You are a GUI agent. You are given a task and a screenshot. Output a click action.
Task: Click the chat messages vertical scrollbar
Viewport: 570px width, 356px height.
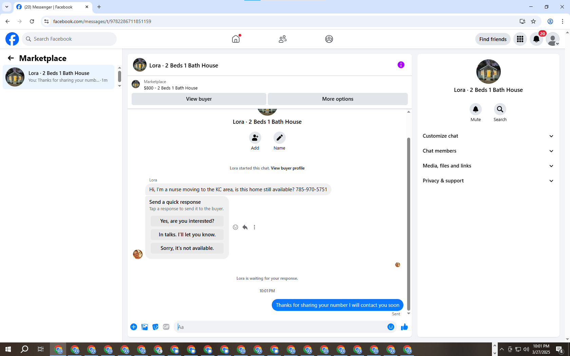pos(408,224)
